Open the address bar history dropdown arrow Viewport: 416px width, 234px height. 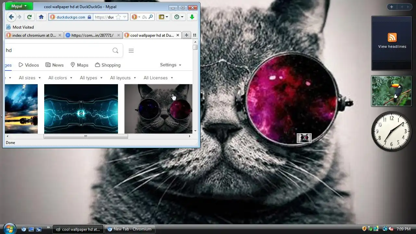[124, 17]
